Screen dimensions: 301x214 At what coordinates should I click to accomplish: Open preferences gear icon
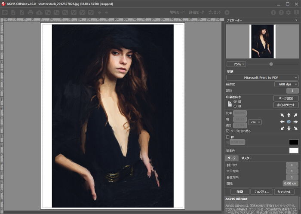click(x=289, y=12)
